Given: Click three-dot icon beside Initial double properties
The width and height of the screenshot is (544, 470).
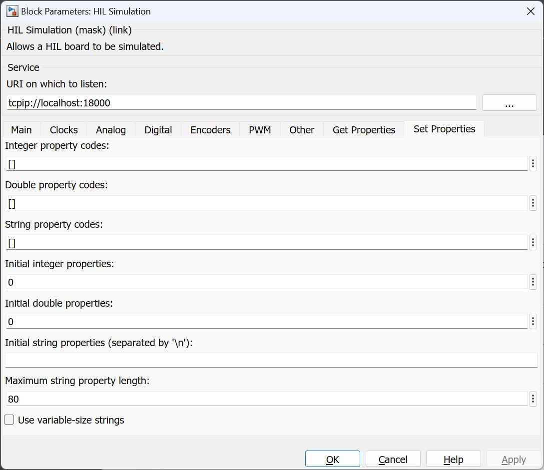Looking at the screenshot, I should tap(533, 322).
